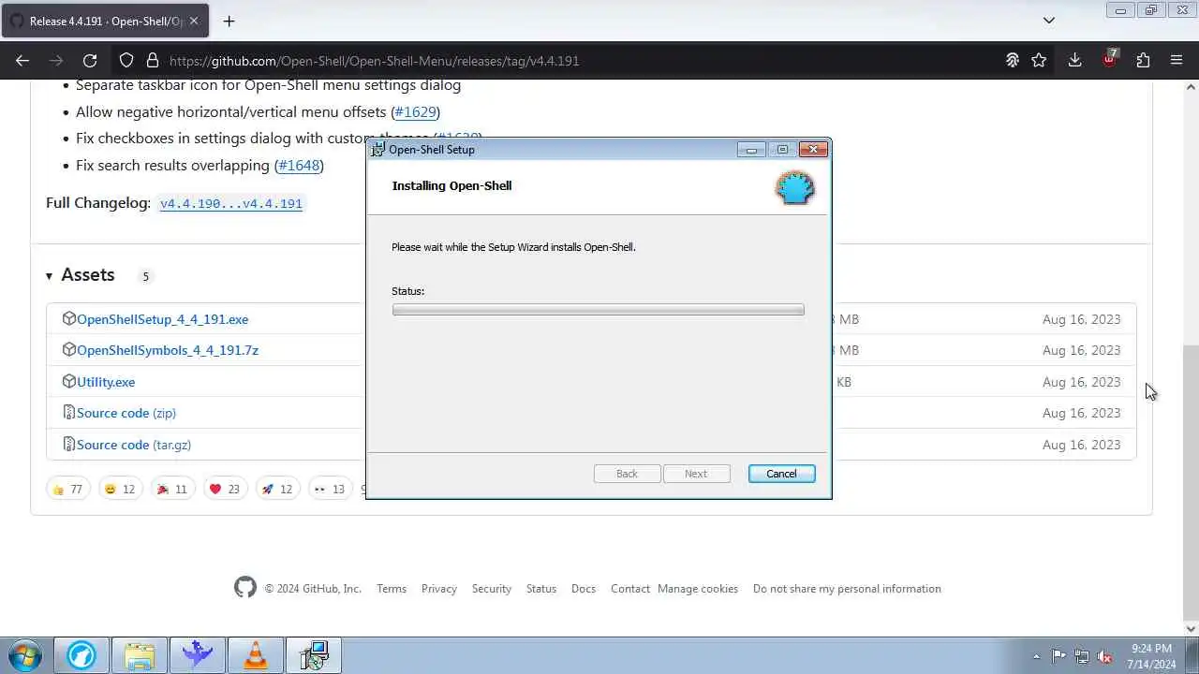Open VLC media player from taskbar
Screen dimensions: 1199x674
click(x=256, y=655)
